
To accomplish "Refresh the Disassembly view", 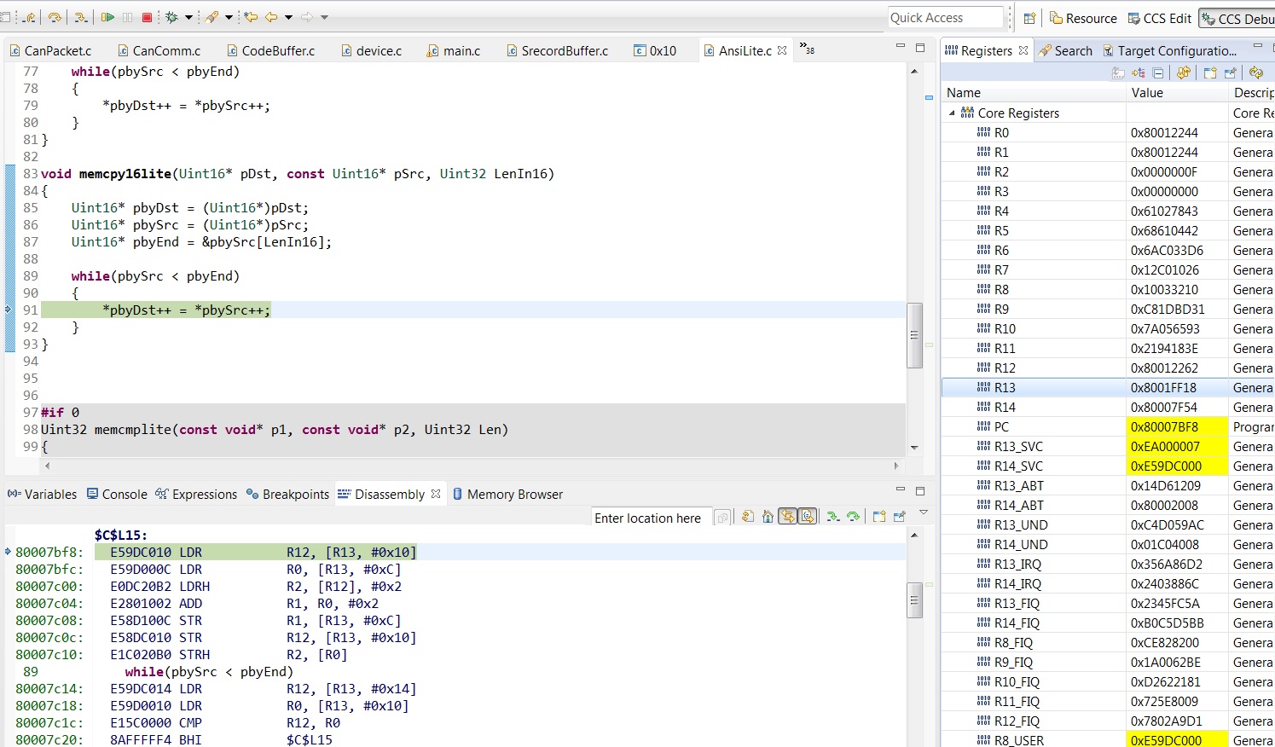I will (x=748, y=517).
